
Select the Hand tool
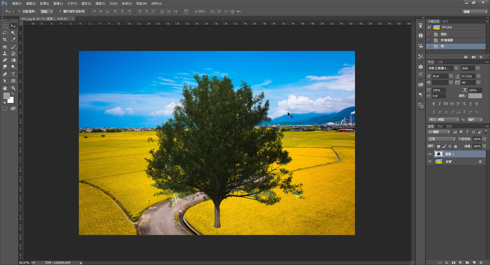[x=5, y=88]
